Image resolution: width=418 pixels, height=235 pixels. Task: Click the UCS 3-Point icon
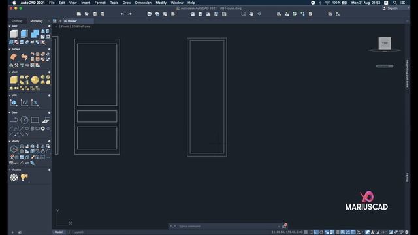coord(35,102)
